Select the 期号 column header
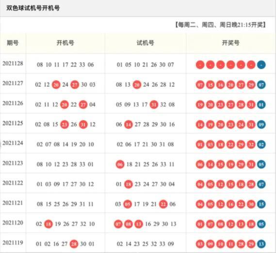Screen dimensions: 276x253 click(x=13, y=43)
